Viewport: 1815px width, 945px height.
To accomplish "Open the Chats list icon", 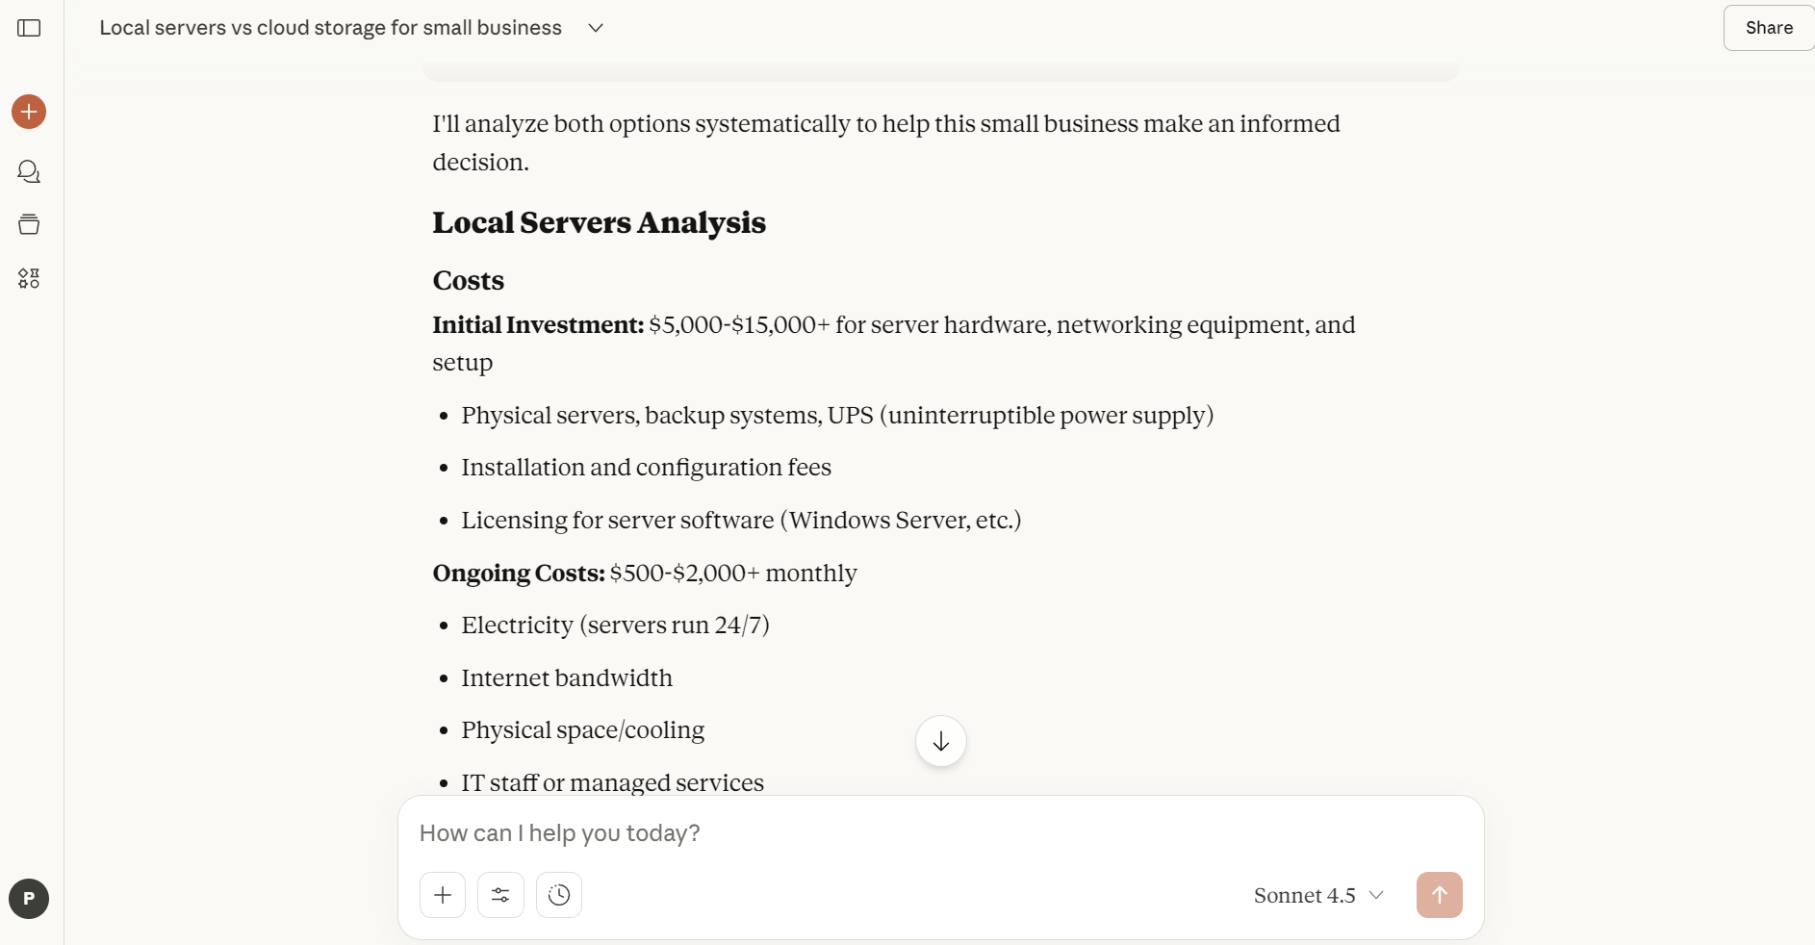I will click(29, 171).
